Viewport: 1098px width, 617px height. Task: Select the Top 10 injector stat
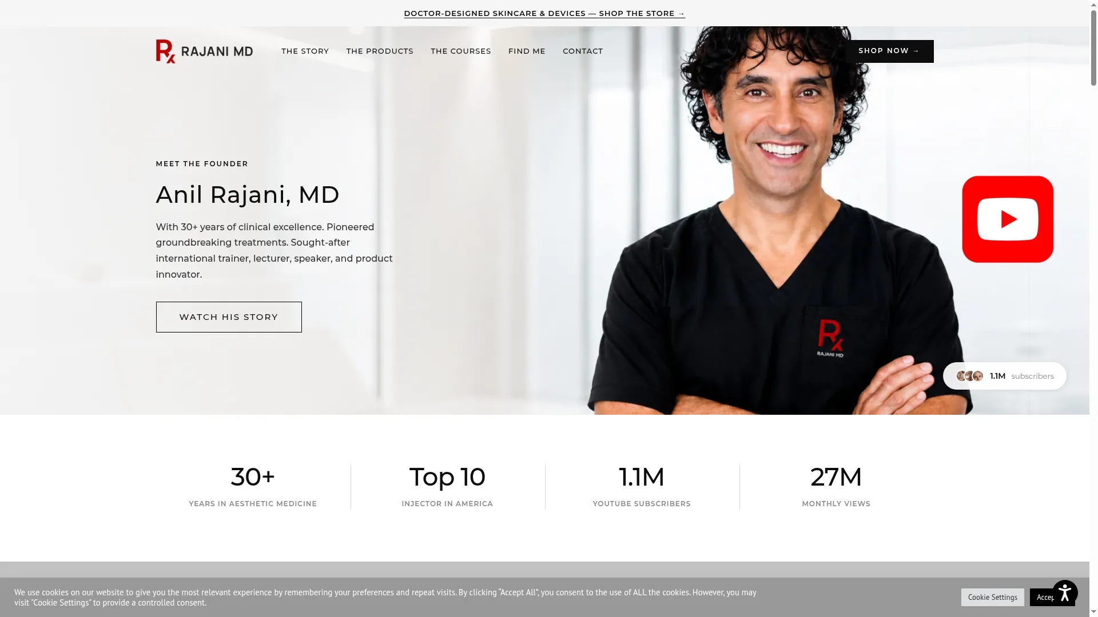pos(447,486)
